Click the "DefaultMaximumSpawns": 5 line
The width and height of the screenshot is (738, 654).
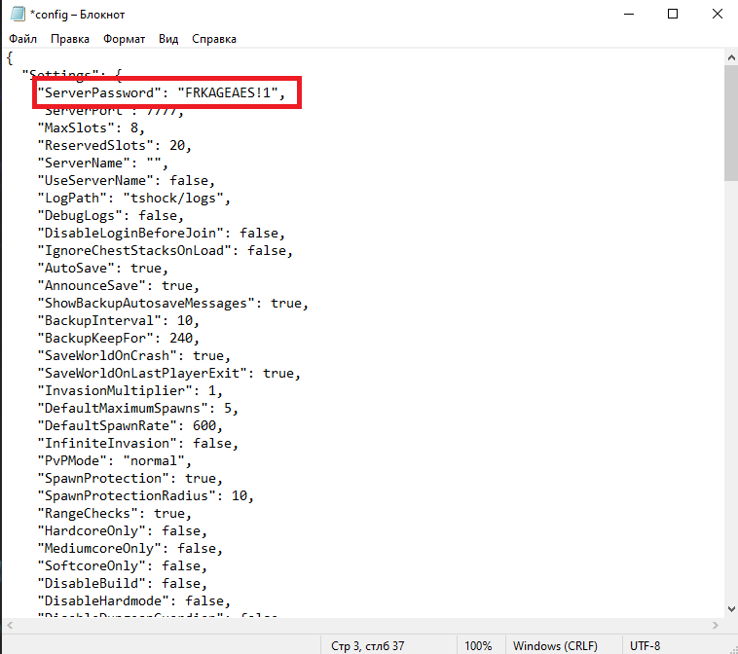pos(138,409)
